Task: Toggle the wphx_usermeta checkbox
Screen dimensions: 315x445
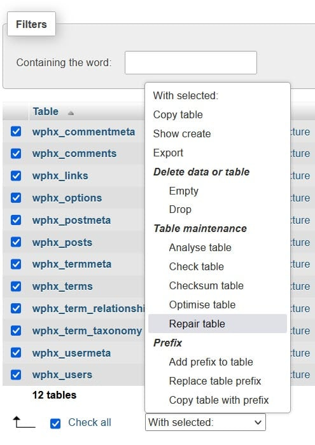Action: (x=16, y=353)
